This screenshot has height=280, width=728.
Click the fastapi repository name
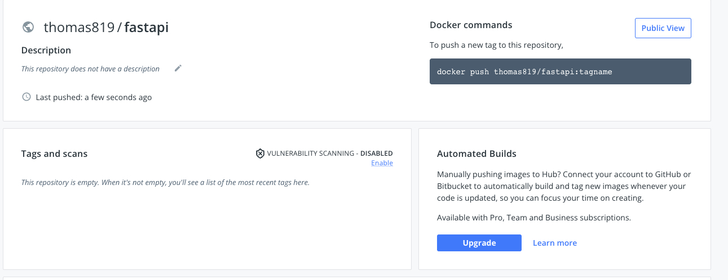147,28
